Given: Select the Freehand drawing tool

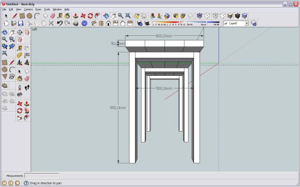Looking at the screenshot, I should click(12, 77).
